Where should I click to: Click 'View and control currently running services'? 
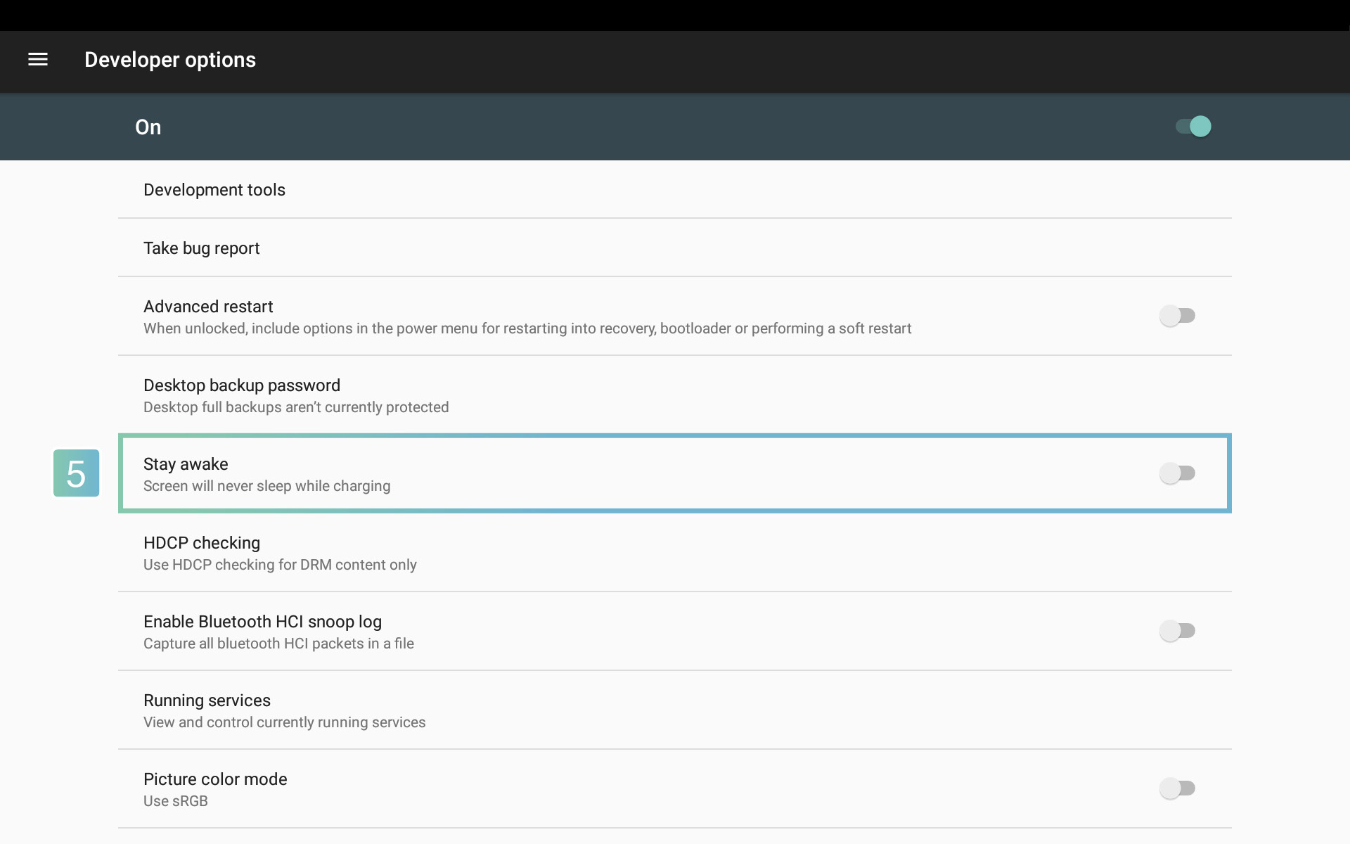(x=284, y=722)
